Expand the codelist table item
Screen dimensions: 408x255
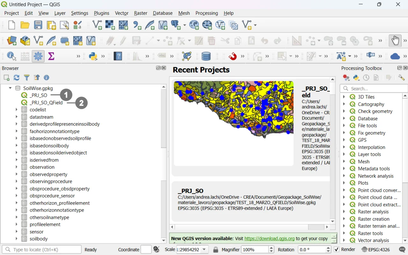tap(17, 110)
